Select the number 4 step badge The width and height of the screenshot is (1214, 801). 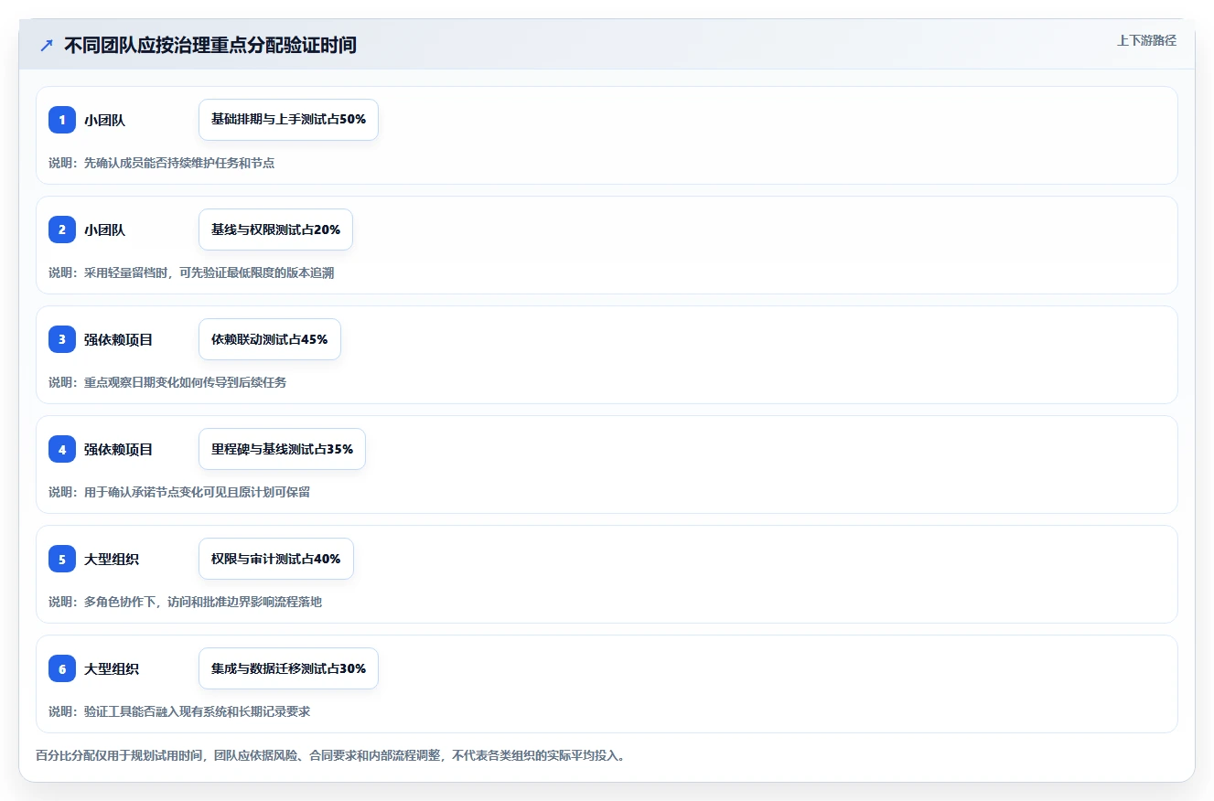(x=62, y=449)
